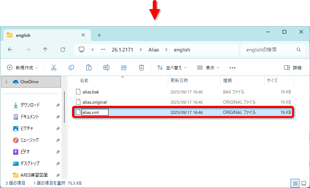Open デスクトップ in navigation pane
Screen dimensions: 310x188
[30, 163]
